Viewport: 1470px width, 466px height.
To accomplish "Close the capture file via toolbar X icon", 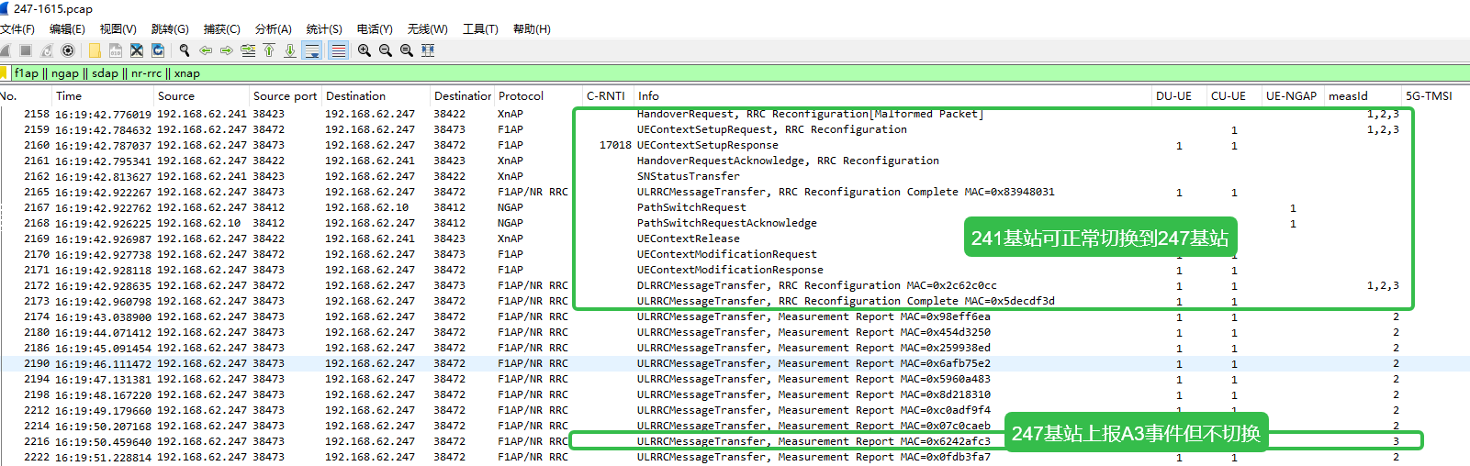I will click(x=137, y=50).
